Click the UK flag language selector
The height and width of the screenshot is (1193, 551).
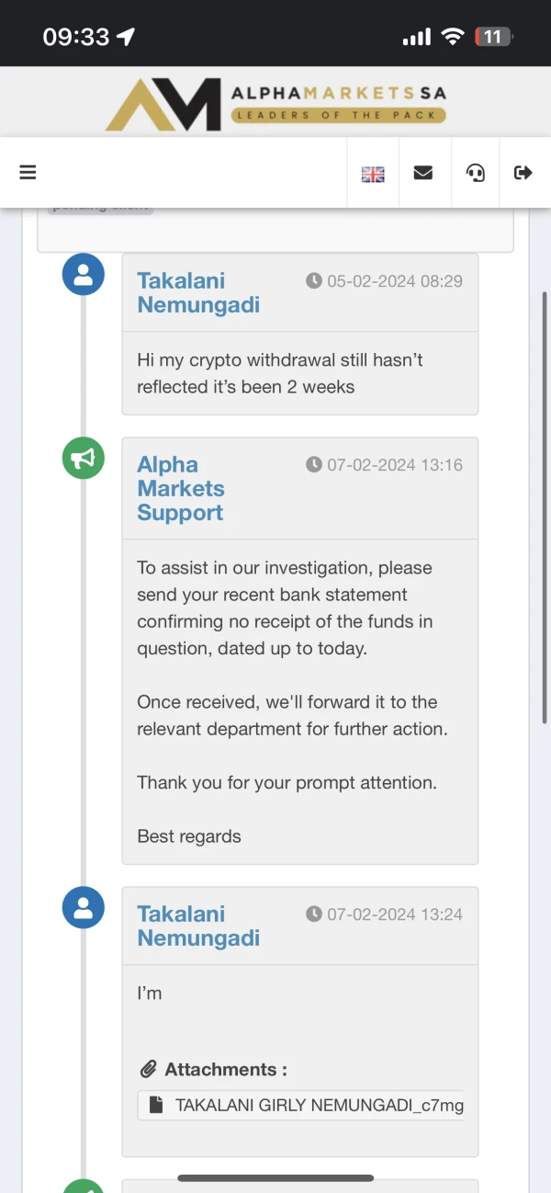pyautogui.click(x=373, y=174)
